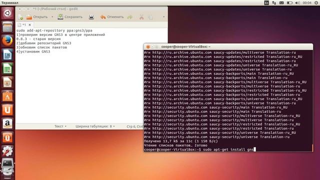This screenshot has height=180, width=320.
Task: Open LibreOffice Calc from the launcher
Action: pos(7,68)
